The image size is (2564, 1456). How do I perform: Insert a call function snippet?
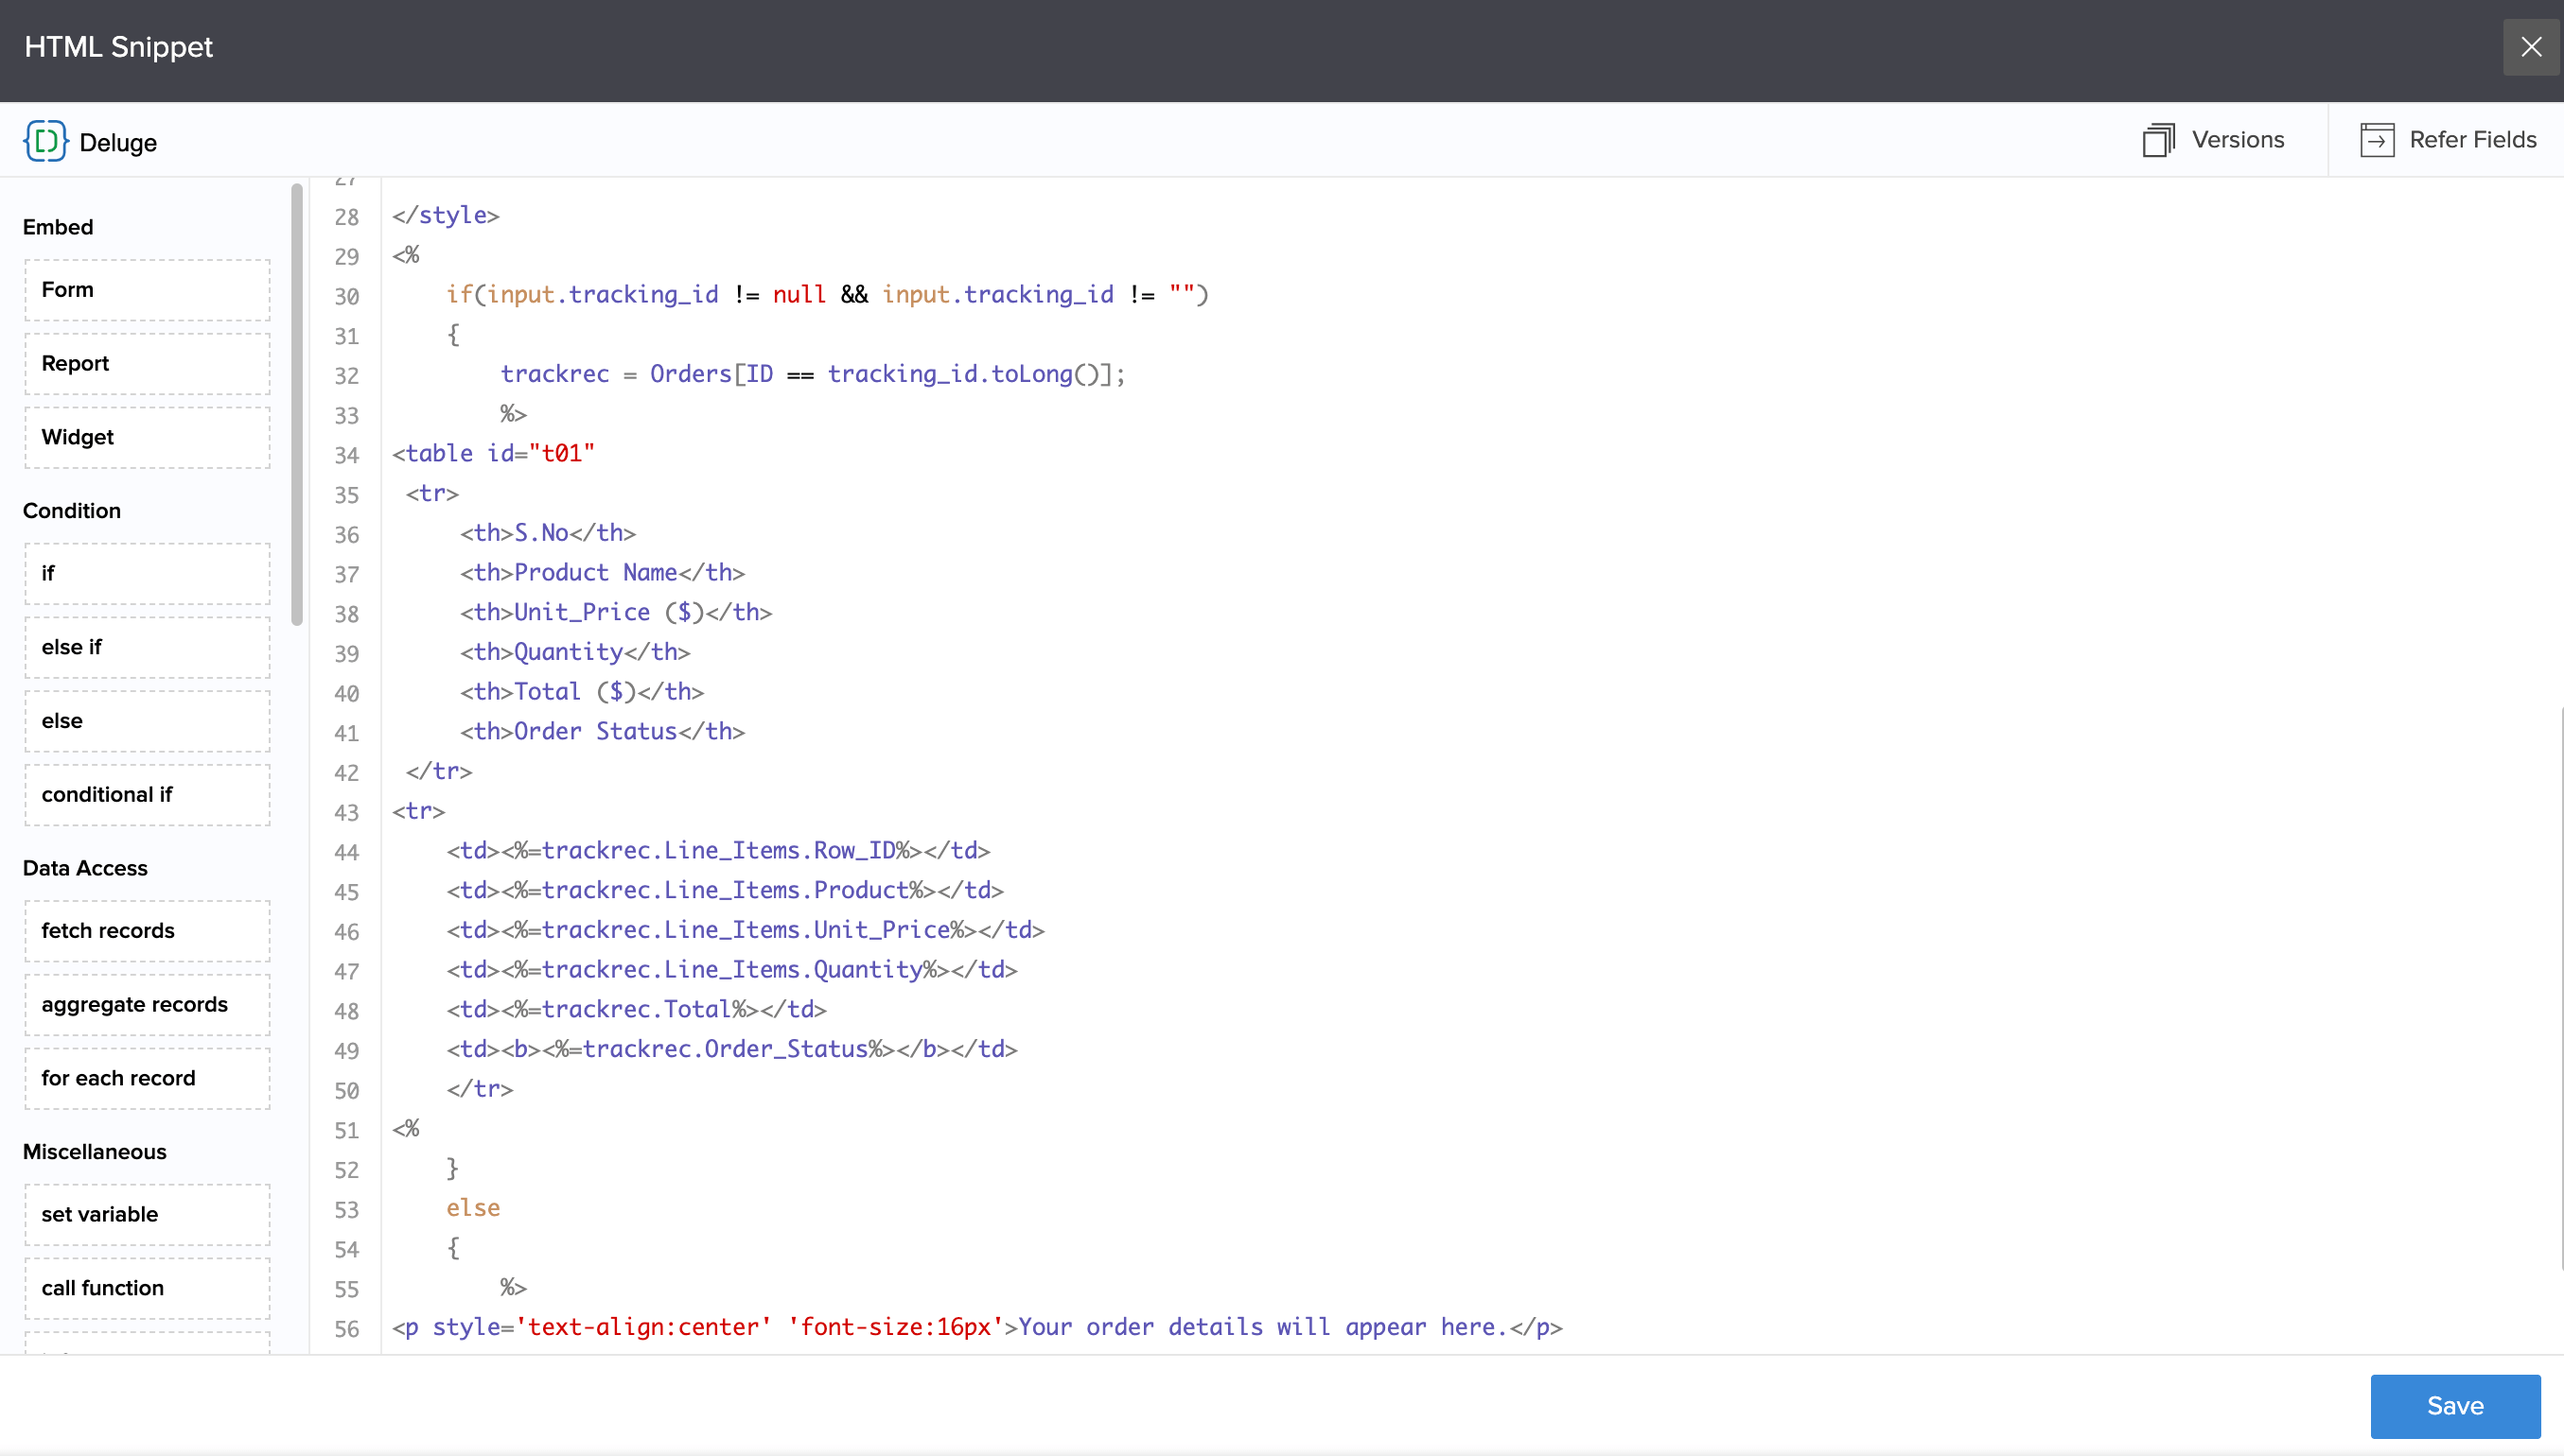tap(146, 1288)
